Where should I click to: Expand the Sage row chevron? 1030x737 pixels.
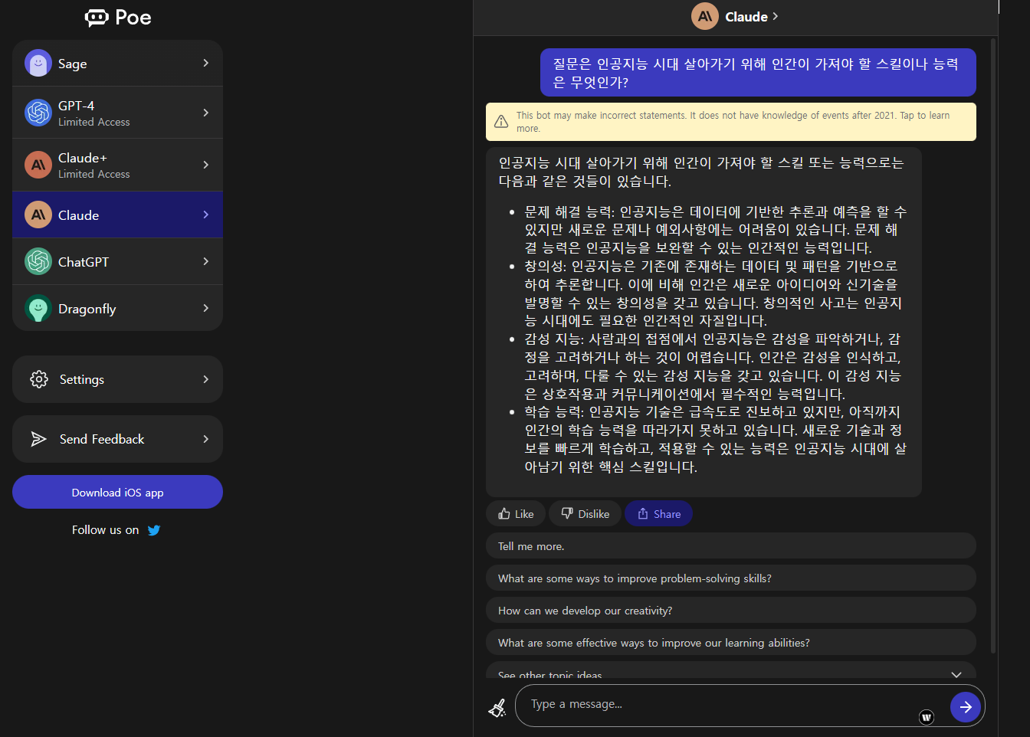[x=205, y=63]
